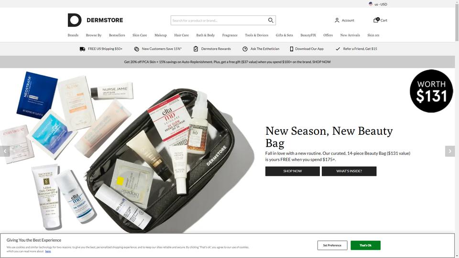Go to previous carousel slide arrow

[x=5, y=151]
